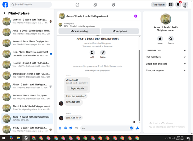
Task: Go to the Home feed icon
Action: coord(77,5)
